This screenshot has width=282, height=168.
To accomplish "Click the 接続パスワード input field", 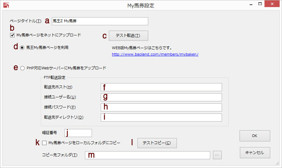I will (x=161, y=107).
